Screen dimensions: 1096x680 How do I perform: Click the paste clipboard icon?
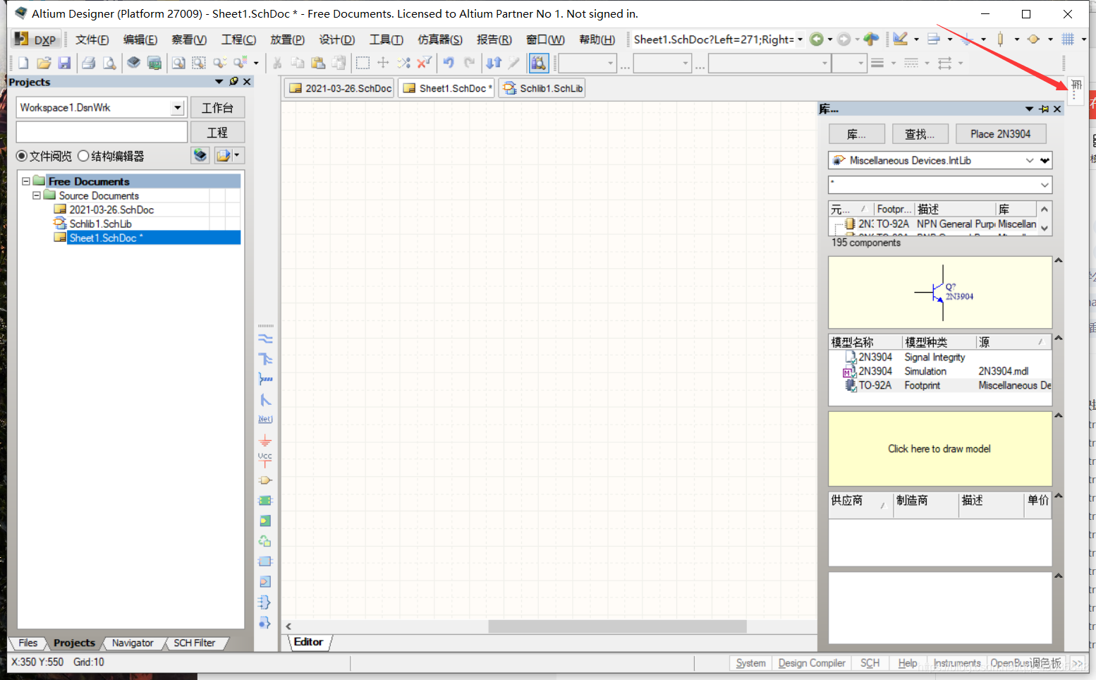(318, 63)
